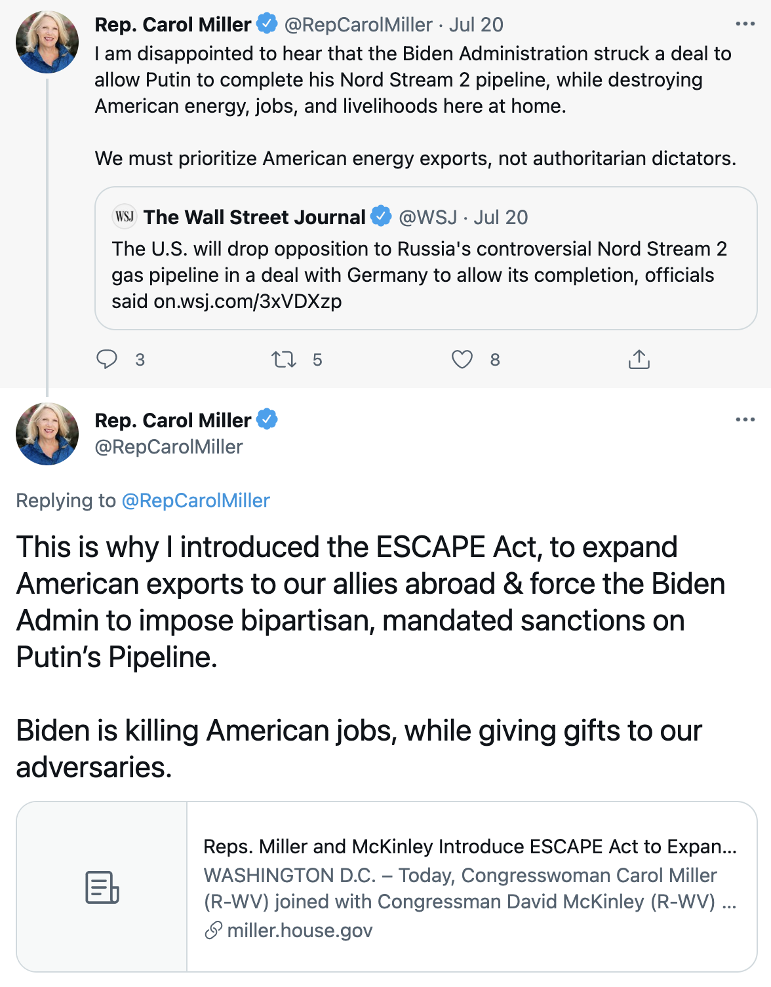Open the miller.house.gov link card

[x=300, y=931]
